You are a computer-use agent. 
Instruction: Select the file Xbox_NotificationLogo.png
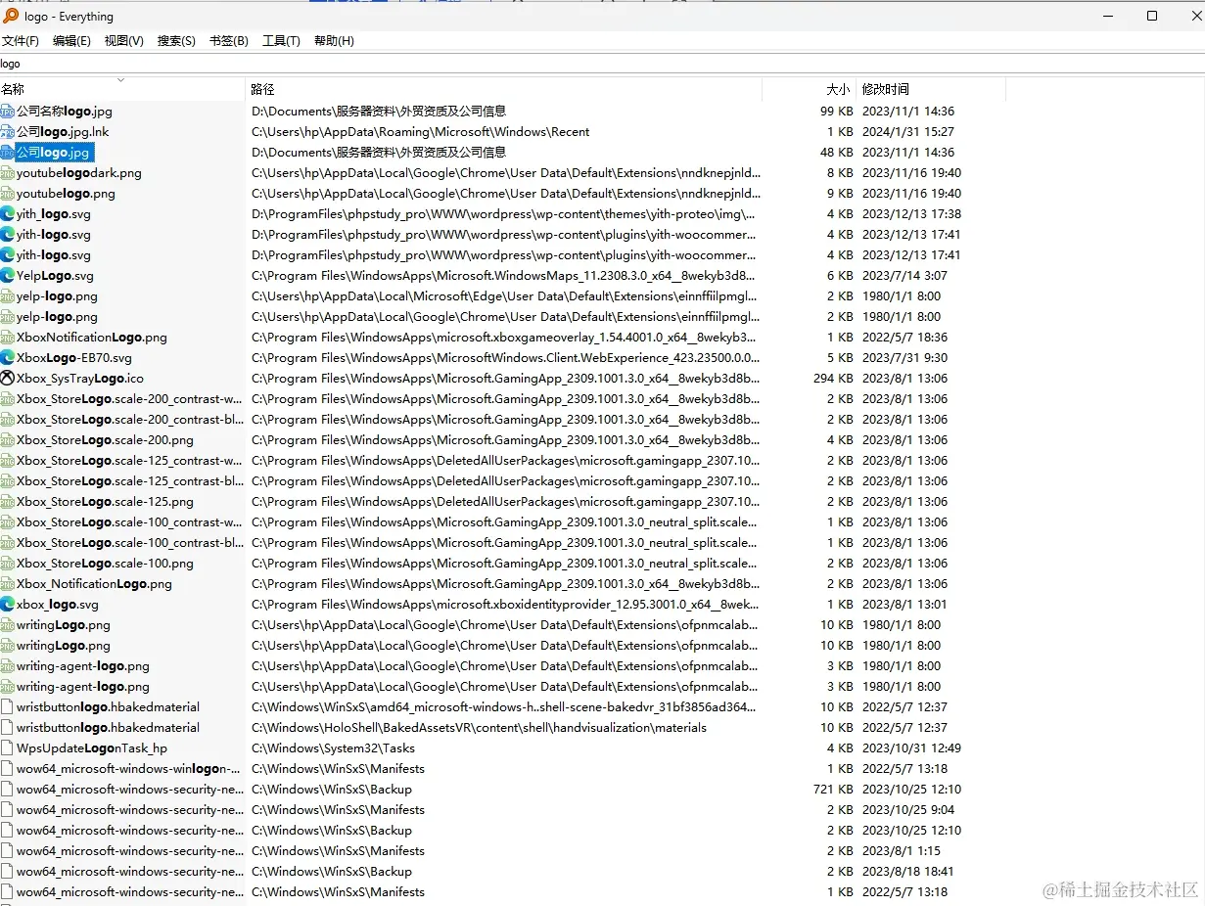94,584
